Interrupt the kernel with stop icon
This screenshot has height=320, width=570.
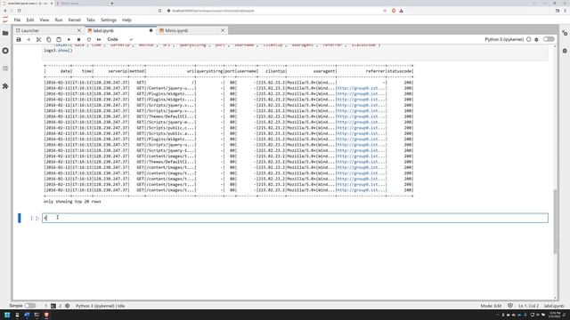click(78, 39)
